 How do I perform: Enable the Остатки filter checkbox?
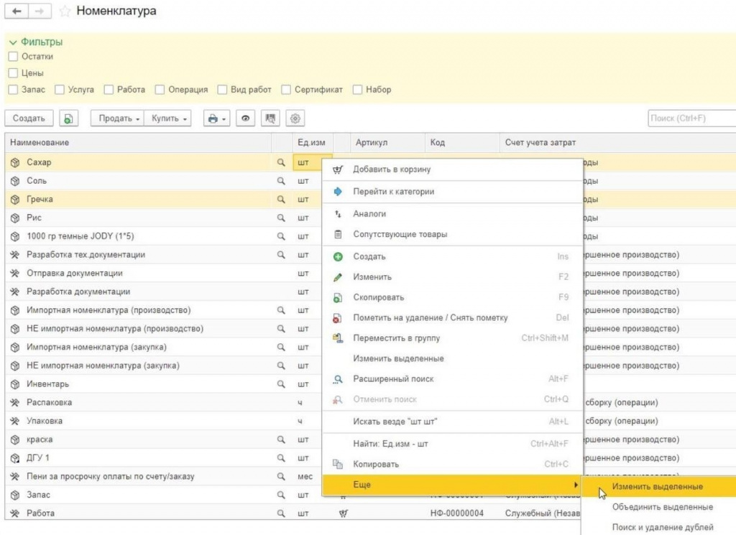click(x=13, y=56)
